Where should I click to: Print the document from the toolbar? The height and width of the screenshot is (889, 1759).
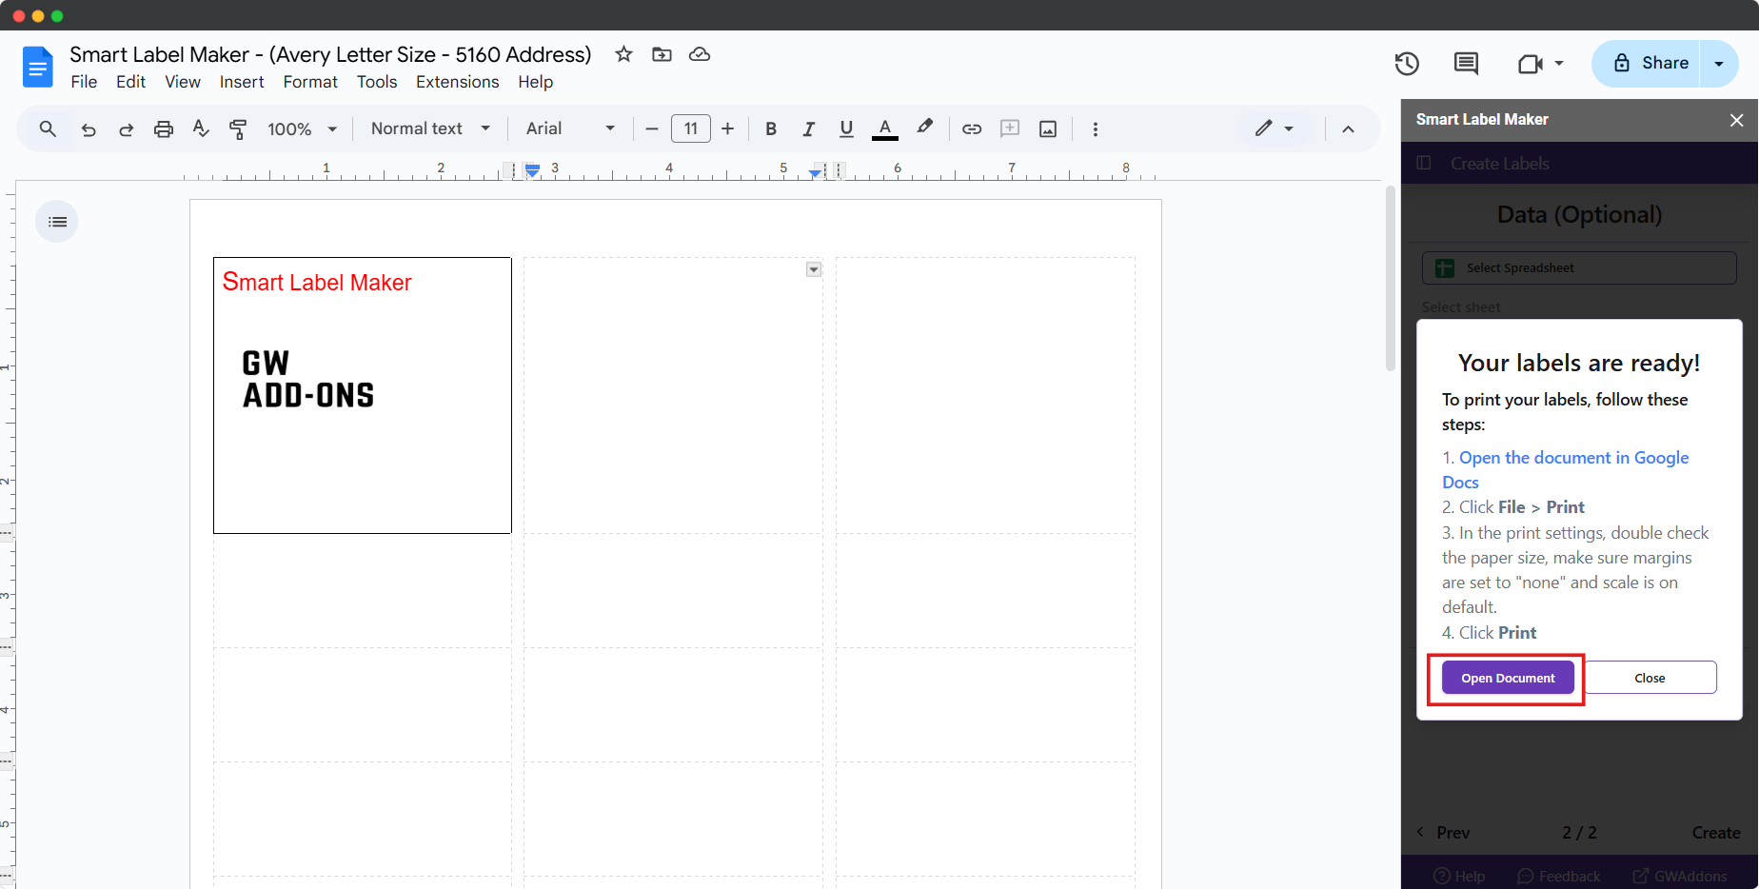point(164,129)
